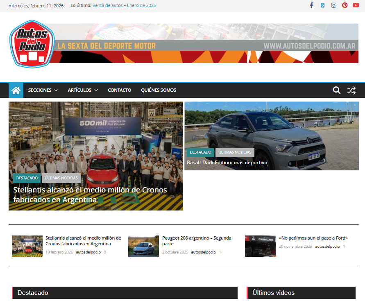The width and height of the screenshot is (365, 301).
Task: Open latest link Venta de autos – Enero de 2026
Action: point(124,6)
